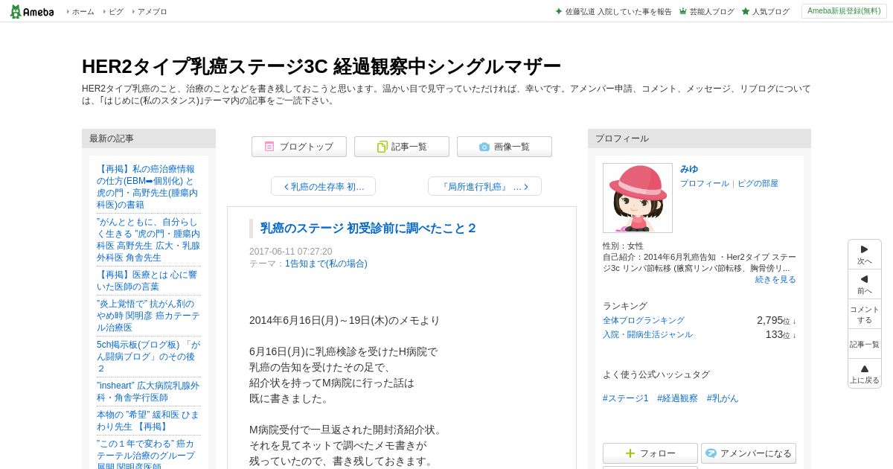The height and width of the screenshot is (469, 893).
Task: Open ピグの部屋 link
Action: click(x=758, y=183)
